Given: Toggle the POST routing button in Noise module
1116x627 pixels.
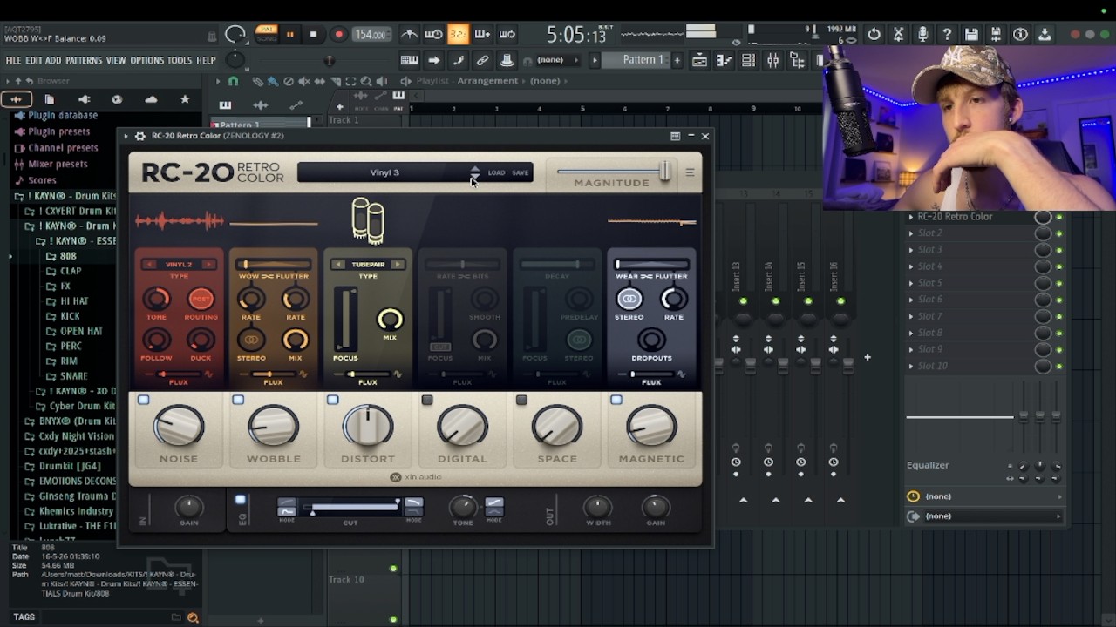Looking at the screenshot, I should [x=201, y=299].
